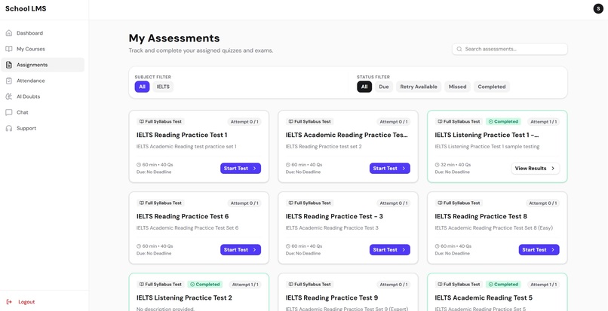Click Attempt 1 / 1 on Listening Practice Test 1
Screen dimensions: 608x311
(544, 121)
